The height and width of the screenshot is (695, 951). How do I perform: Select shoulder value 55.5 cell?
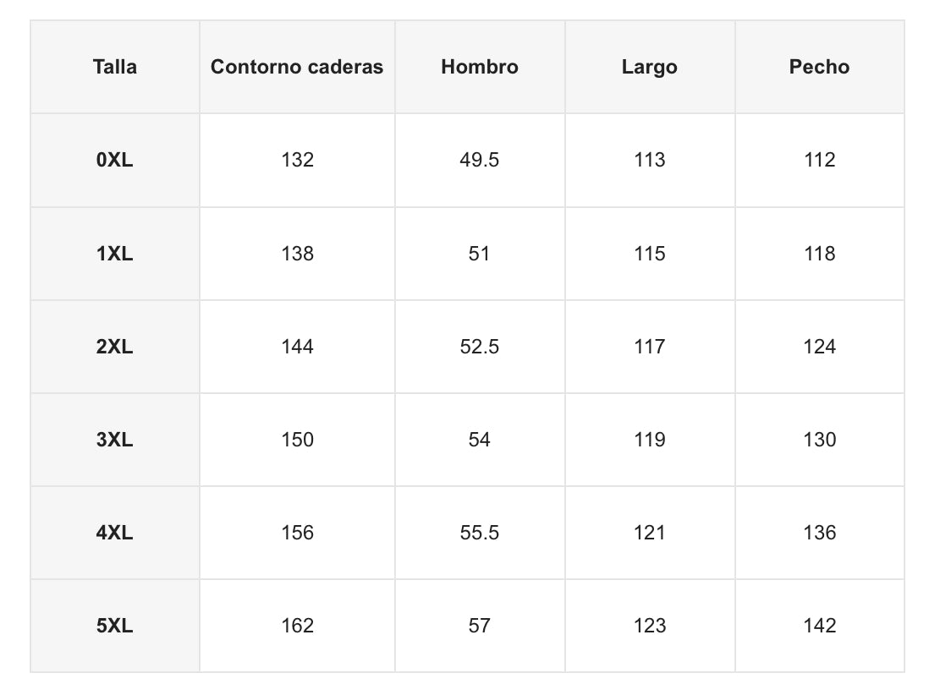coord(480,533)
